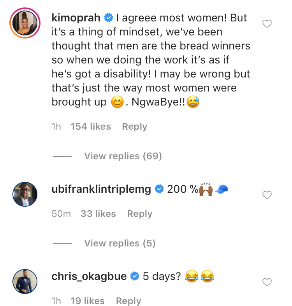Click the verified badge beside kimoprah

109,18
